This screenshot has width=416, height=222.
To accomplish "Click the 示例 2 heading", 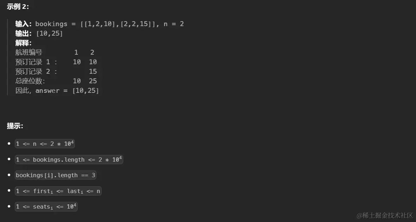I will coord(18,7).
